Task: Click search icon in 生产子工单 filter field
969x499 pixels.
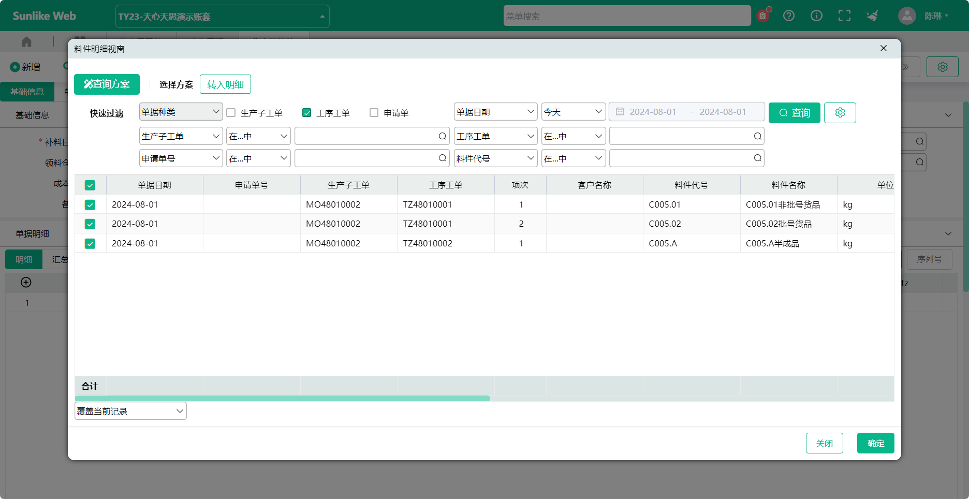Action: point(442,136)
